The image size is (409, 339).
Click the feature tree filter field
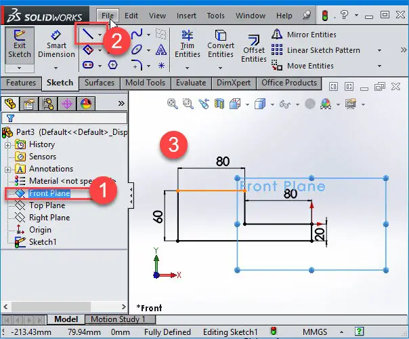tap(64, 118)
